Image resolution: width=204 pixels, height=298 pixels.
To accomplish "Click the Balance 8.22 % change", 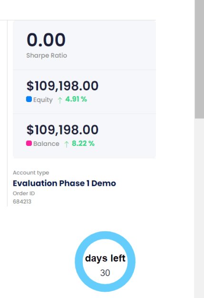I will coord(83,144).
